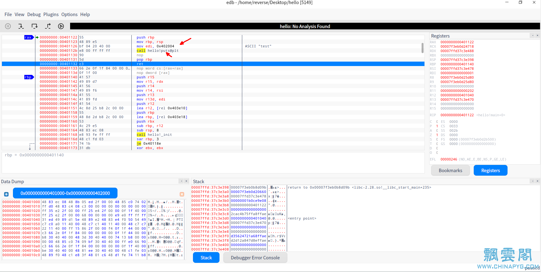Click the Step Out toolbar icon
The width and height of the screenshot is (541, 272).
[x=48, y=26]
